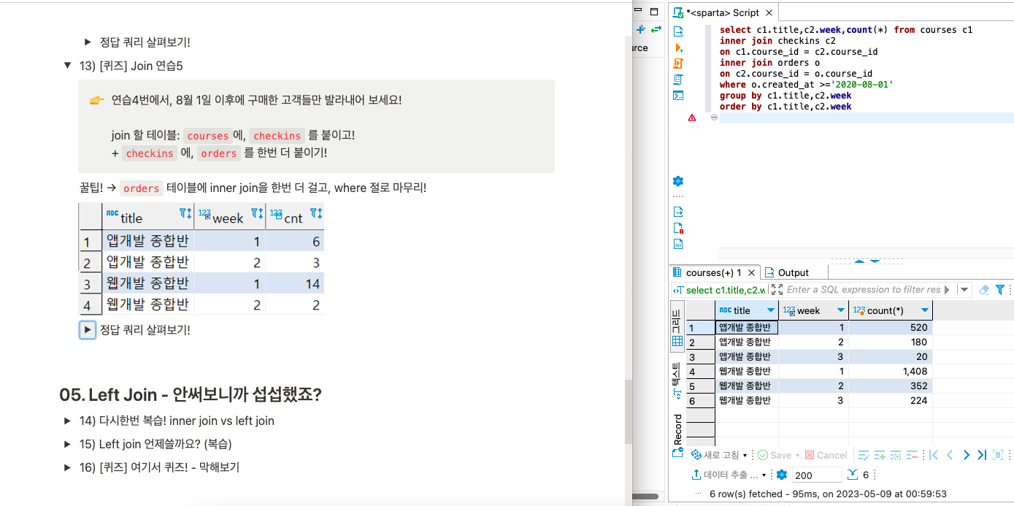Click the SQL filter expression input field
Screen dimensions: 1014x506
coord(864,290)
